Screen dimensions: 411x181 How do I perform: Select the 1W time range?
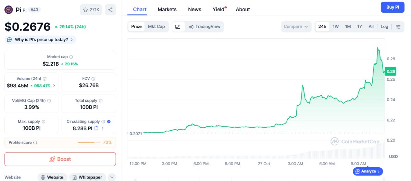point(336,27)
